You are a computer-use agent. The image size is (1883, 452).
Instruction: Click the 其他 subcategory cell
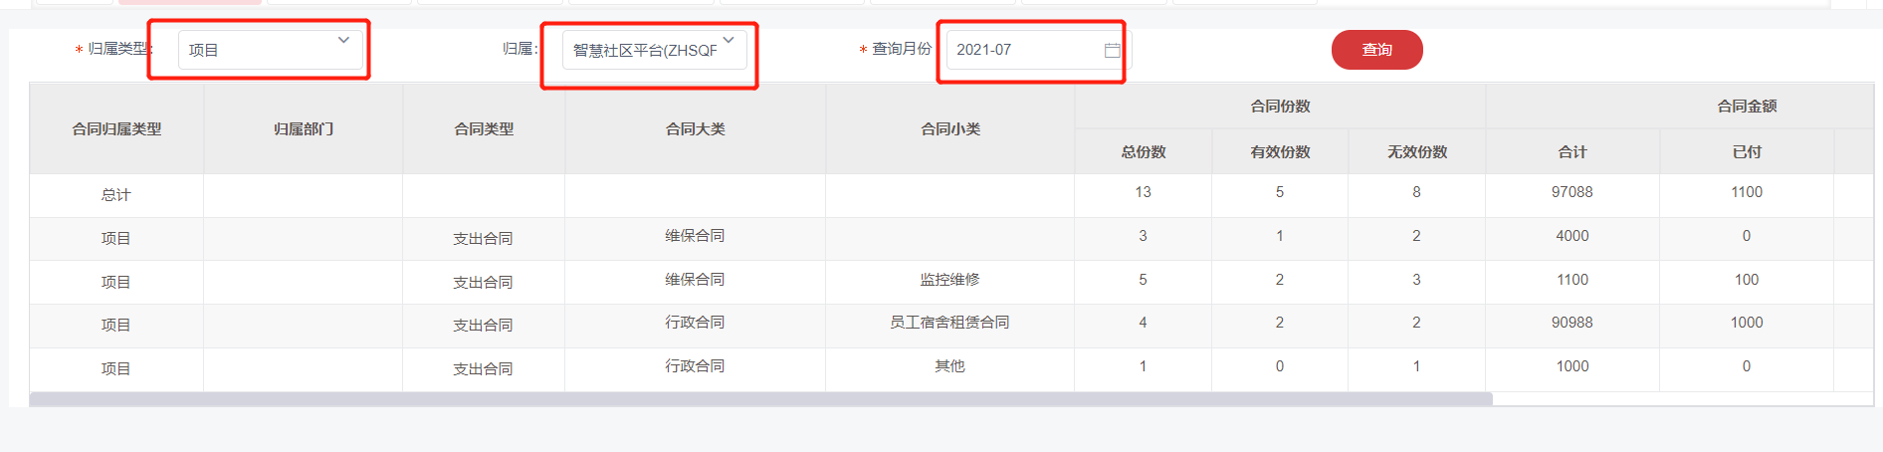pos(950,366)
